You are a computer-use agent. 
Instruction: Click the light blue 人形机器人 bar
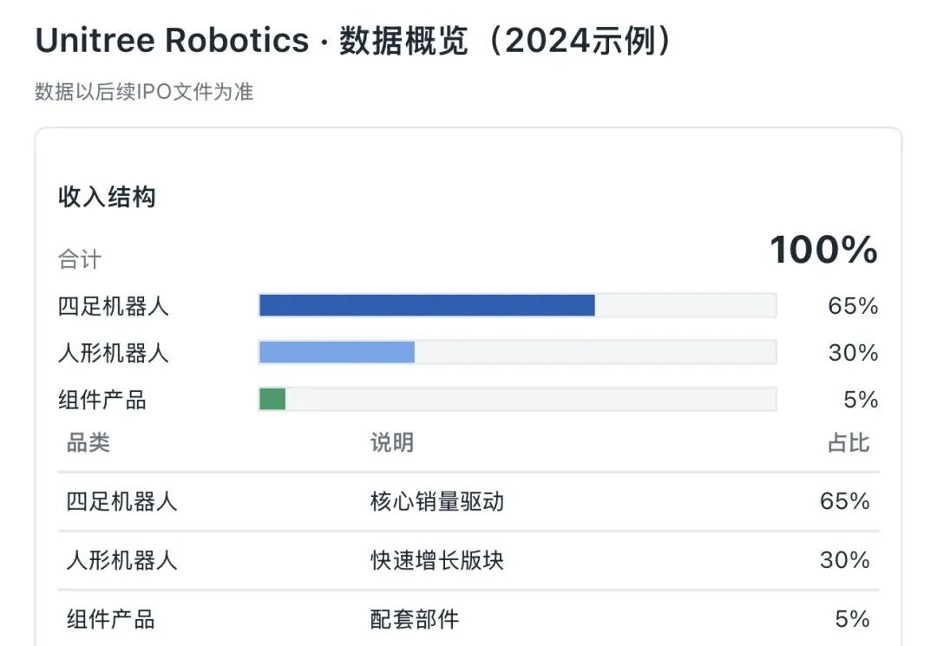click(337, 352)
